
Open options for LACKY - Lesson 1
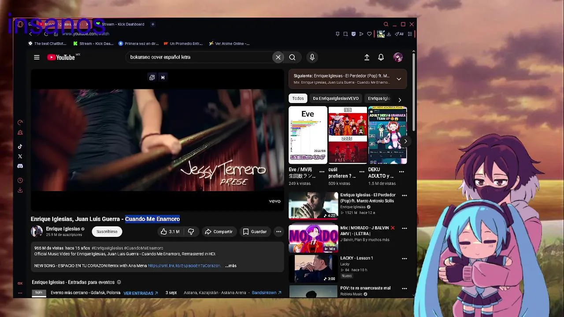tap(404, 259)
